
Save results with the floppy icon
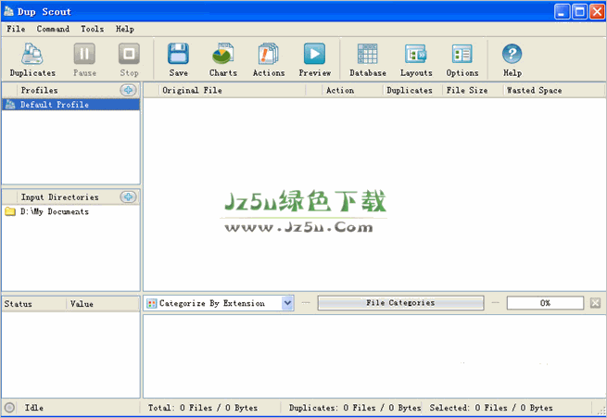coord(178,54)
